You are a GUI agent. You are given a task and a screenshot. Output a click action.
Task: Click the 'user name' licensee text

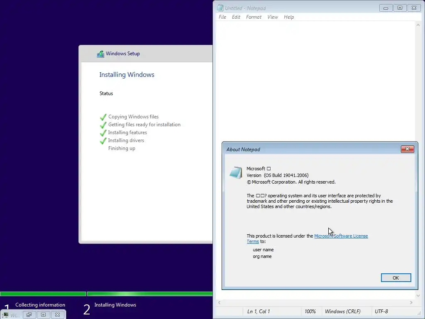click(263, 250)
